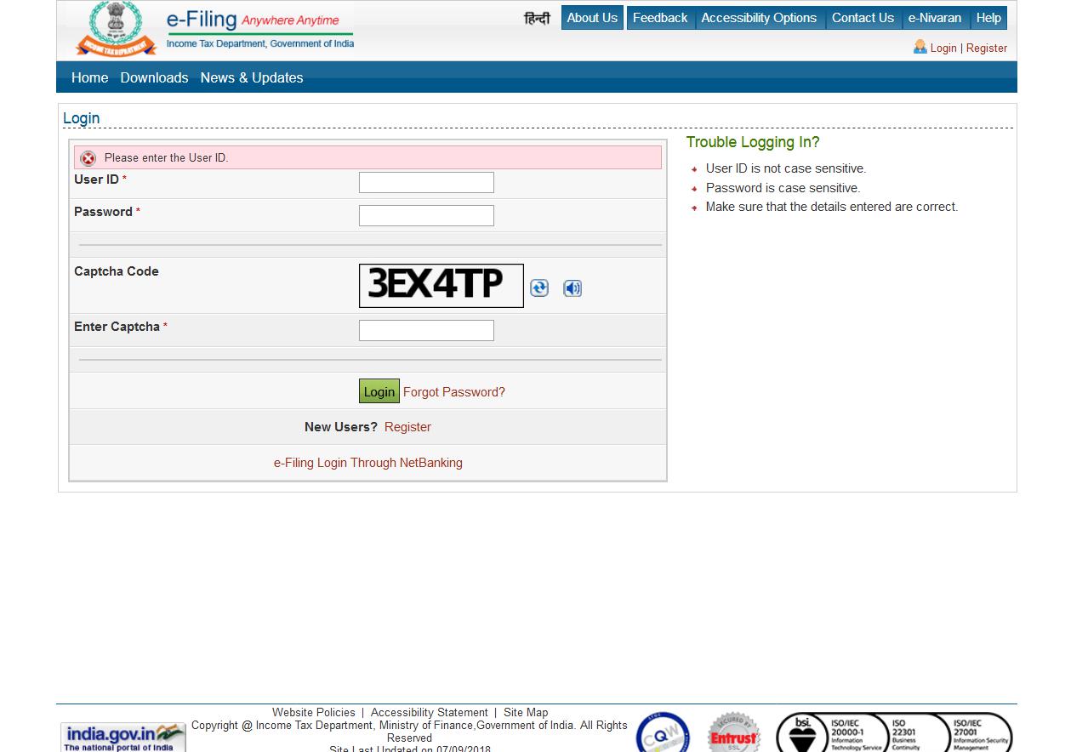Viewport: 1088px width, 752px height.
Task: Open the india.gov.in national portal badge
Action: (x=123, y=738)
